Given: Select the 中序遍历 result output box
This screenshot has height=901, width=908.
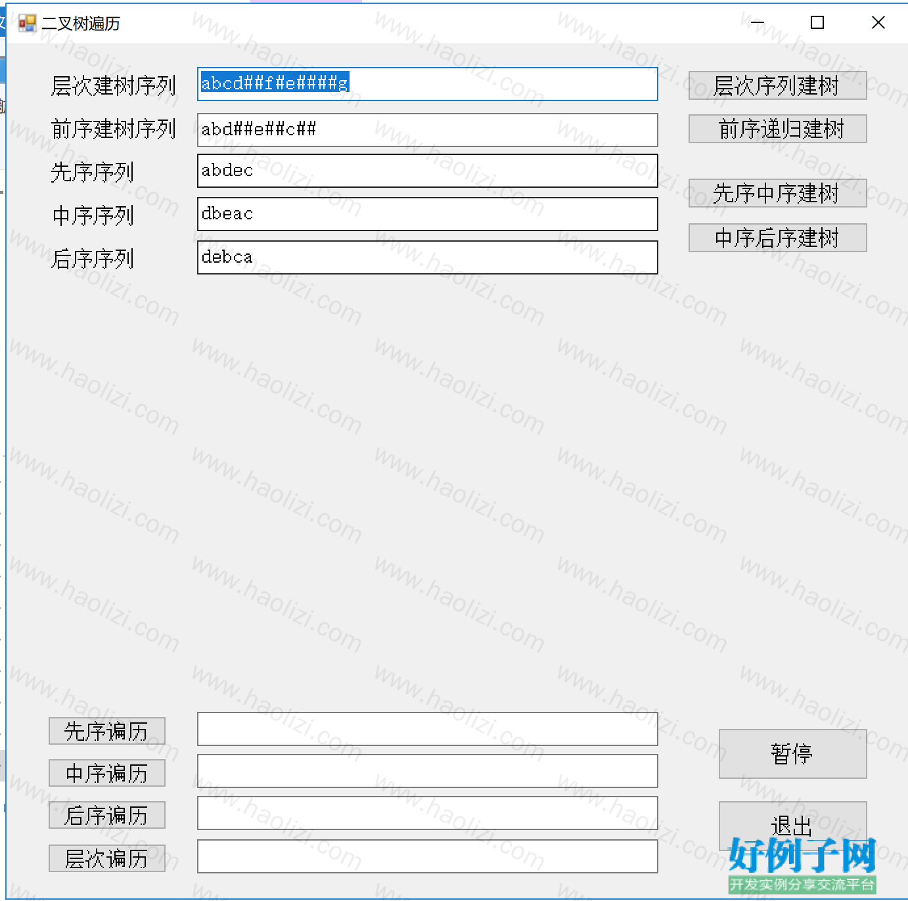Looking at the screenshot, I should (428, 771).
